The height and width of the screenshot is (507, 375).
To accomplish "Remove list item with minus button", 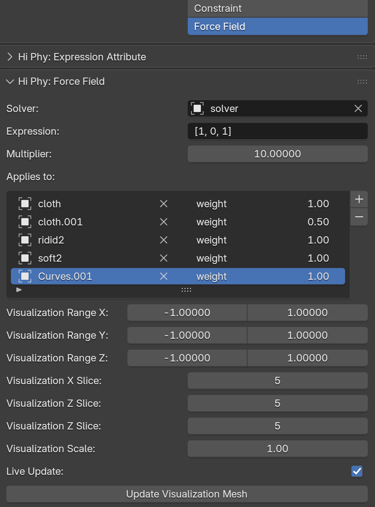I will (x=359, y=217).
